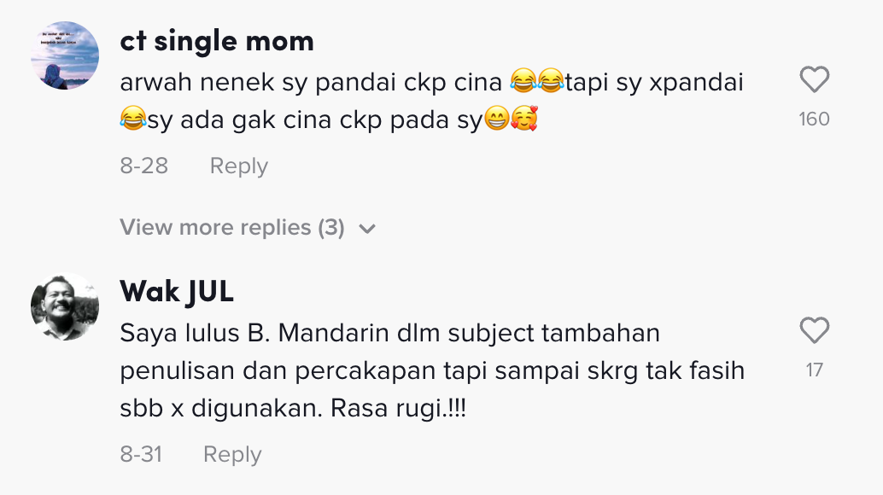
Task: Click the 8-28 comment date
Action: [143, 166]
